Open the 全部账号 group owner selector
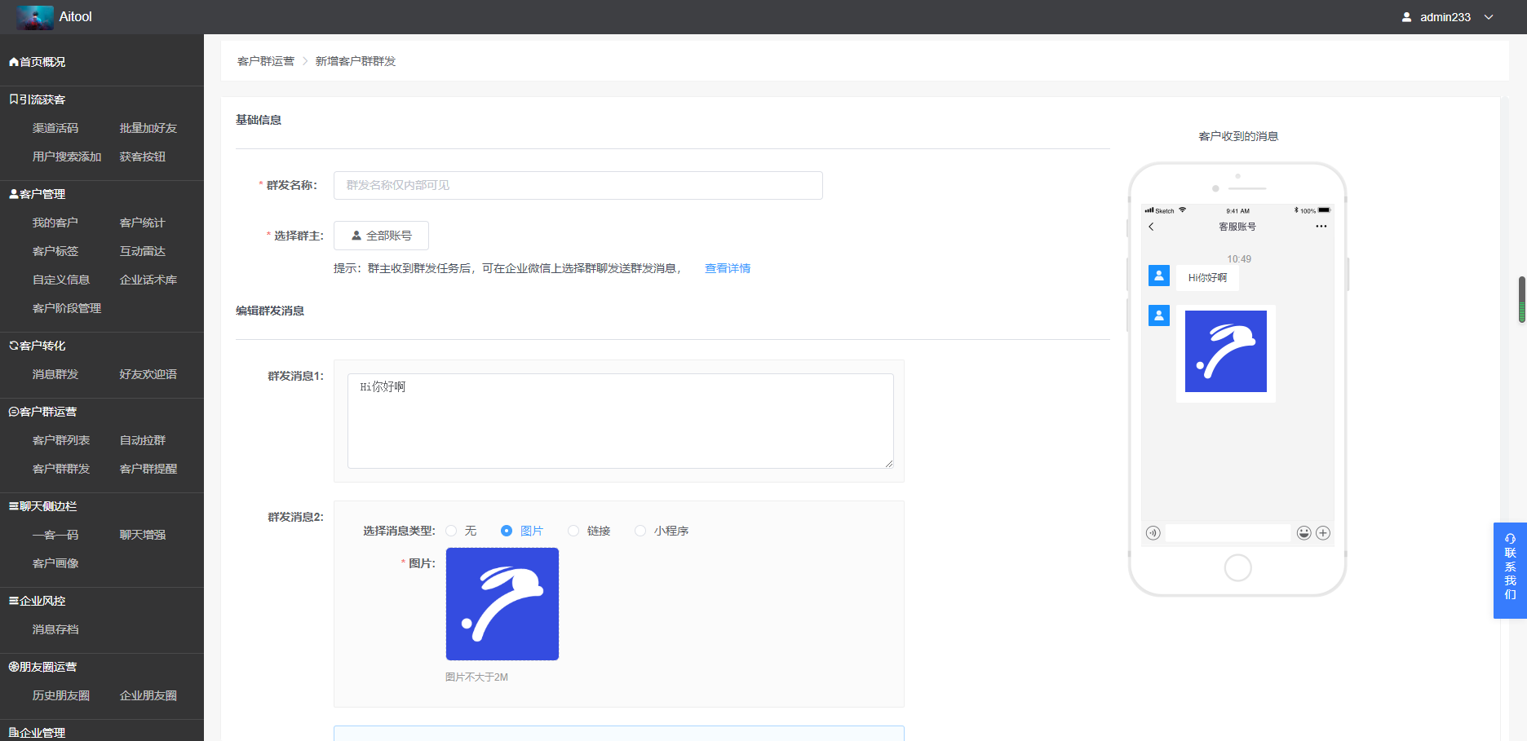Screen dimensions: 1527x741 pos(381,236)
